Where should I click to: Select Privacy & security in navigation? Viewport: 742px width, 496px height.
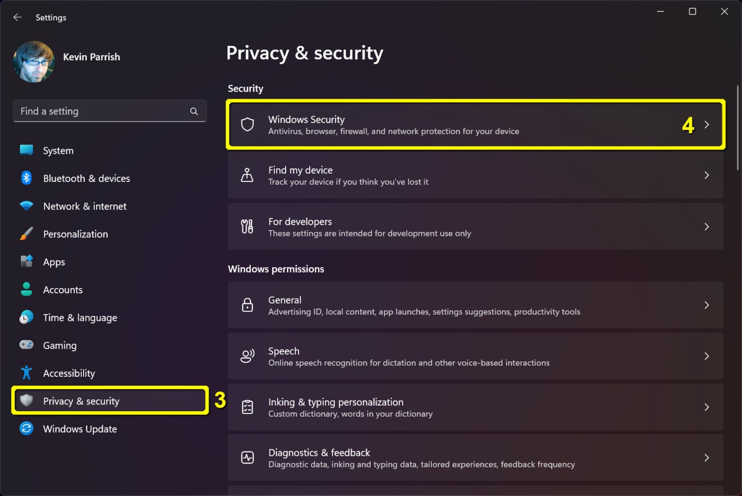[x=81, y=400]
